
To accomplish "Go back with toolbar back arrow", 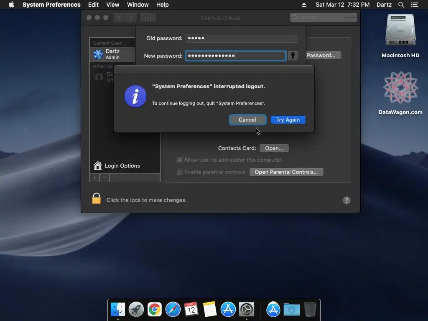I will pos(119,18).
